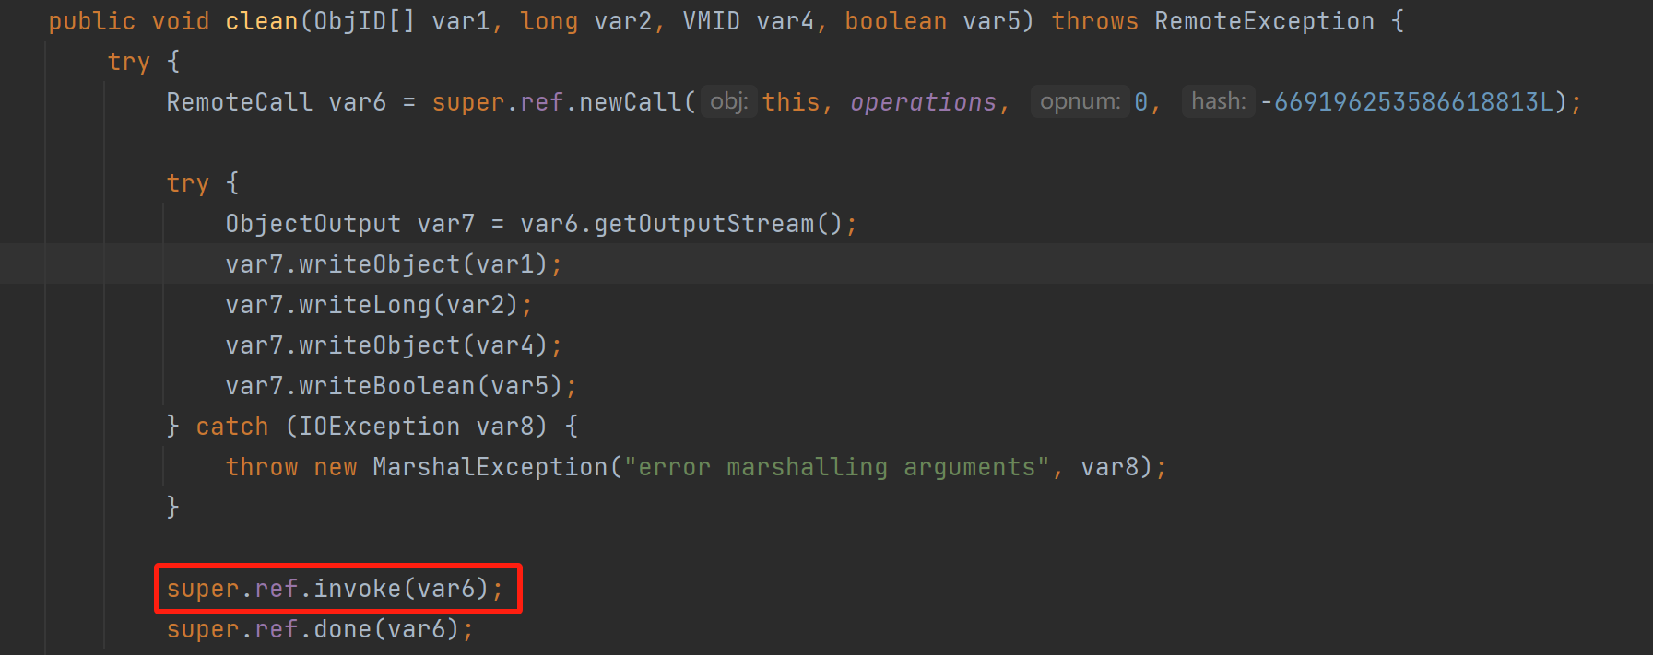Click the clean method name

click(x=262, y=21)
